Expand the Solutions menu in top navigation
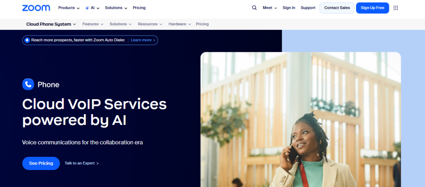Image resolution: width=425 pixels, height=187 pixels. tap(116, 8)
